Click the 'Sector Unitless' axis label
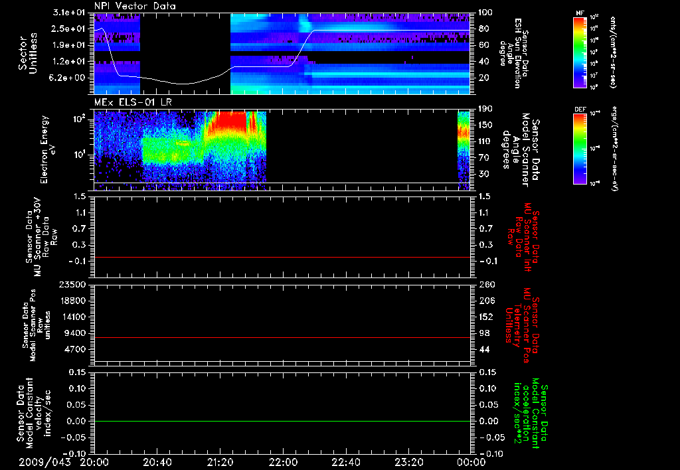The height and width of the screenshot is (470, 680). point(28,53)
